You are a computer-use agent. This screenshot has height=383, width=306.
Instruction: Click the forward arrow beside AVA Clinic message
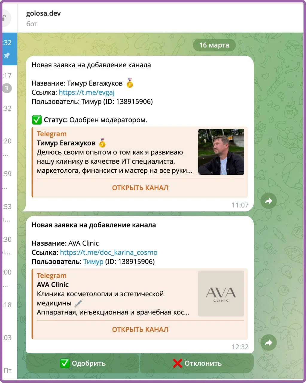(x=268, y=343)
